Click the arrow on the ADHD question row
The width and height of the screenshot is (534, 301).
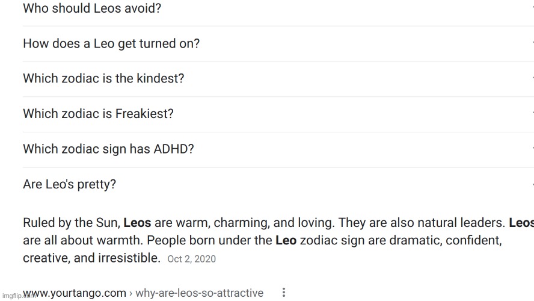pyautogui.click(x=532, y=149)
